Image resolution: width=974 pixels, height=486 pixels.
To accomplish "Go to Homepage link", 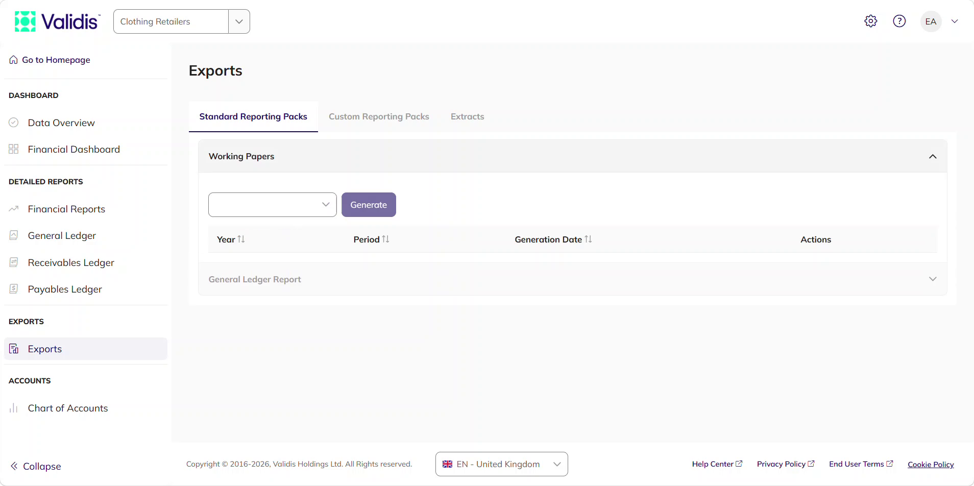I will click(56, 60).
